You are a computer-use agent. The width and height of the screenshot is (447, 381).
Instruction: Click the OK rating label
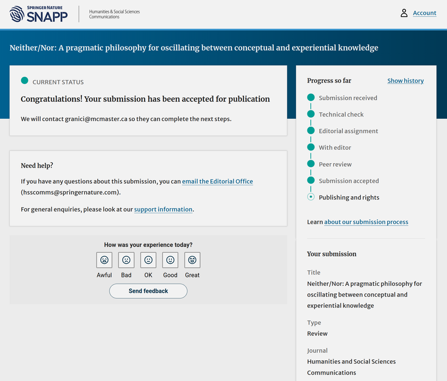(x=148, y=275)
